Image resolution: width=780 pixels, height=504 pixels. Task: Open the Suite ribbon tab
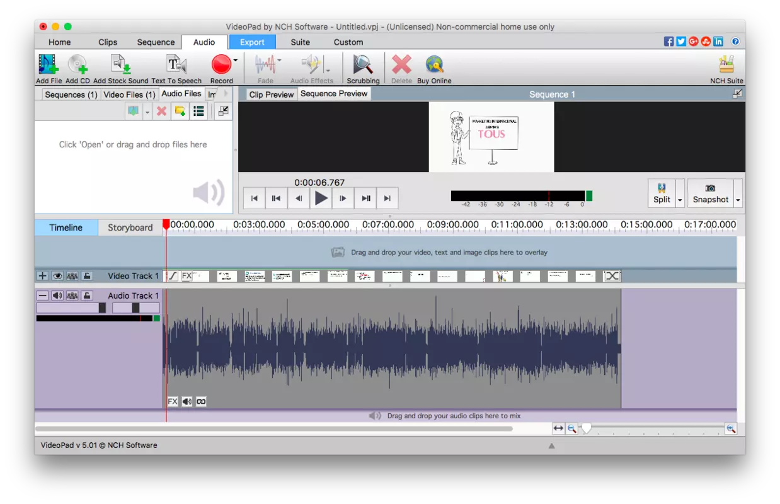pyautogui.click(x=301, y=42)
